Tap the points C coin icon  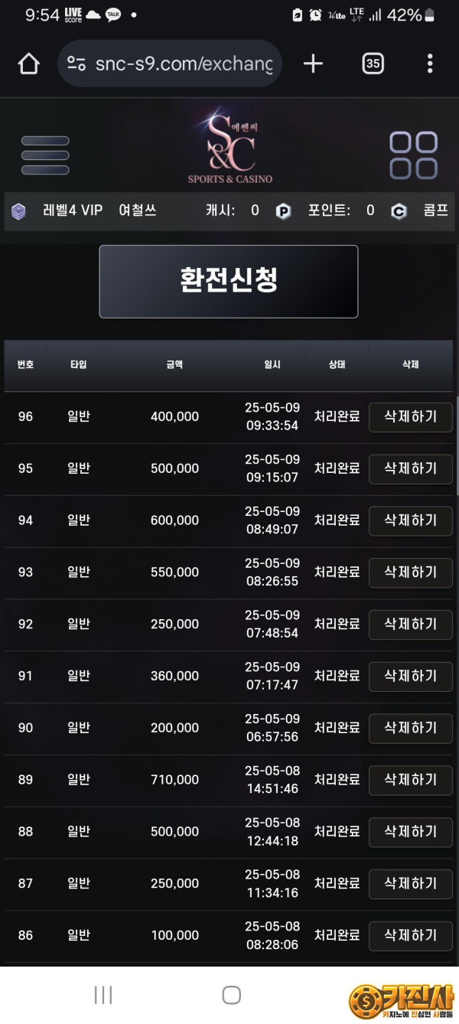click(399, 211)
